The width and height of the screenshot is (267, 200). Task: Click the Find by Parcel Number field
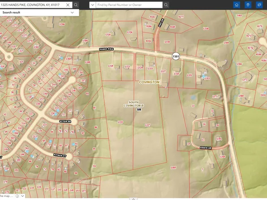pyautogui.click(x=129, y=5)
